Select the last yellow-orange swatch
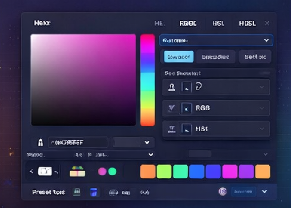The height and width of the screenshot is (208, 291). point(263,172)
